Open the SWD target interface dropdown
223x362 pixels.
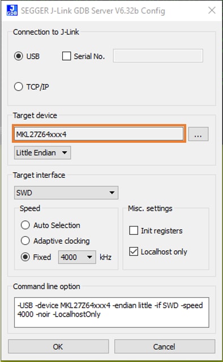[66, 193]
